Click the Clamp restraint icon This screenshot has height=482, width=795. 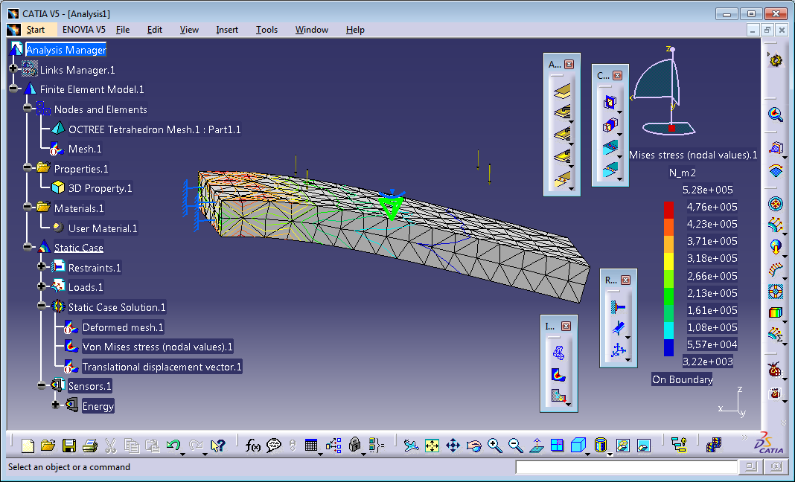618,306
